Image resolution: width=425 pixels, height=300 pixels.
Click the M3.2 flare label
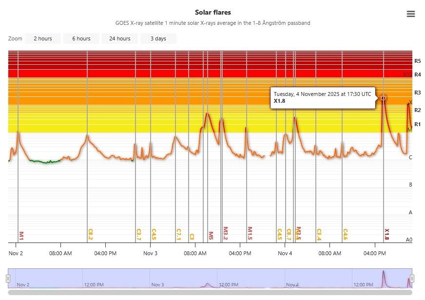click(225, 233)
